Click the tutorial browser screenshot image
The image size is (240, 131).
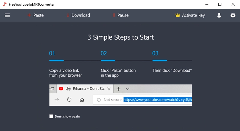(121, 95)
